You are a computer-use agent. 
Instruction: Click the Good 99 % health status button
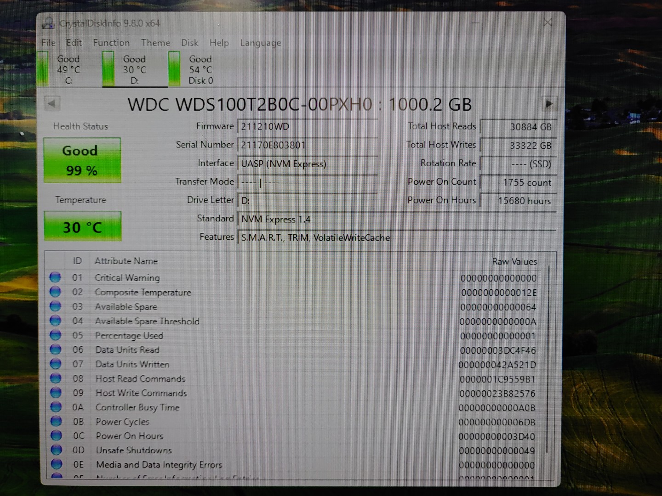[x=82, y=160]
